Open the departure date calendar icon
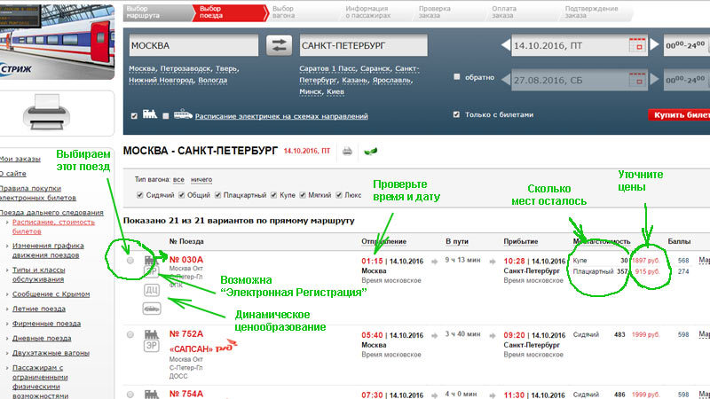This screenshot has width=710, height=399. click(x=635, y=46)
